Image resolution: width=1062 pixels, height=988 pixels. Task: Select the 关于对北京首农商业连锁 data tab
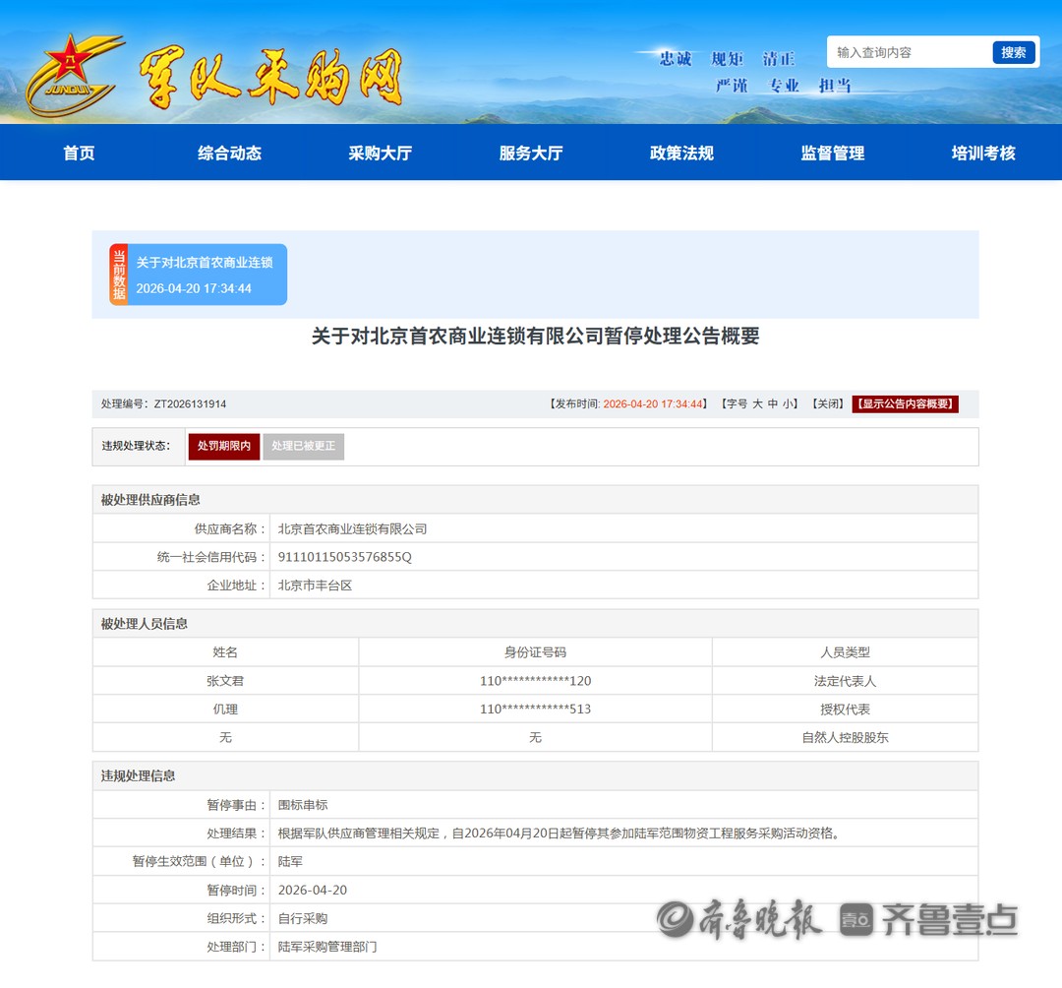coord(206,275)
